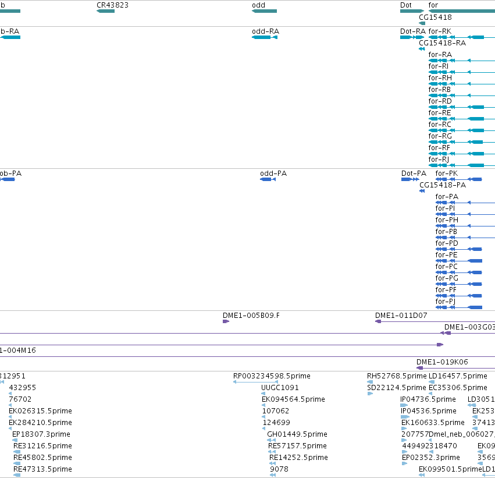Select the for-PI protein feature
This screenshot has height=478, width=495.
(465, 214)
